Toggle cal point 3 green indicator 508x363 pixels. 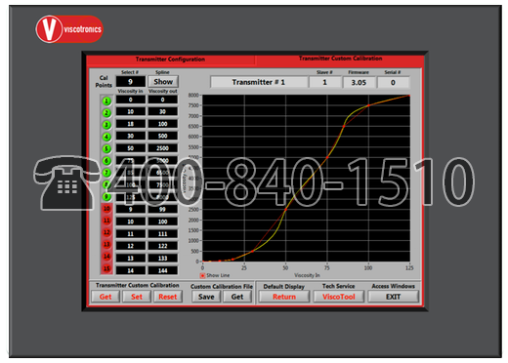tap(106, 125)
